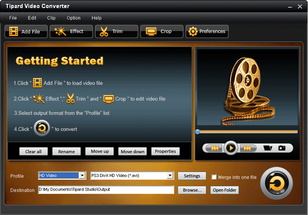Screen dimensions: 308x215
Task: Open the Effect editing tool
Action: 71,31
